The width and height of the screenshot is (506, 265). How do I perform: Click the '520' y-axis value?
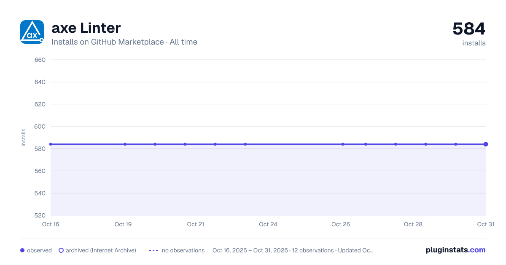coord(40,215)
